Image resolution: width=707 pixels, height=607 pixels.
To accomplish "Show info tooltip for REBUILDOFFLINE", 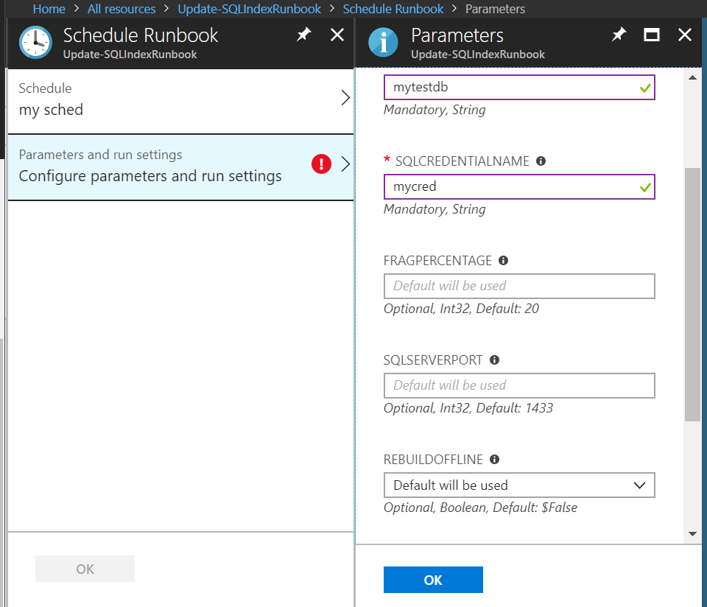I will [x=495, y=459].
